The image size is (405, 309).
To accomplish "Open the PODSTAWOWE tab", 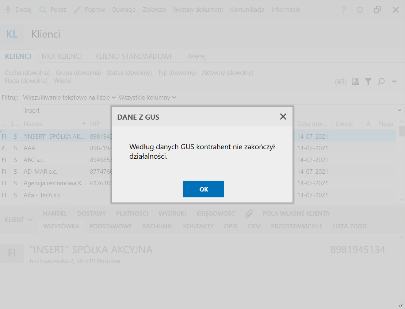I will pos(111,226).
